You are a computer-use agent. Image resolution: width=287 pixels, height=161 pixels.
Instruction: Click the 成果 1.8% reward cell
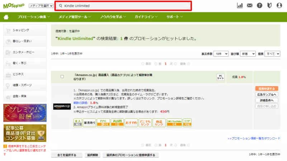(239, 77)
